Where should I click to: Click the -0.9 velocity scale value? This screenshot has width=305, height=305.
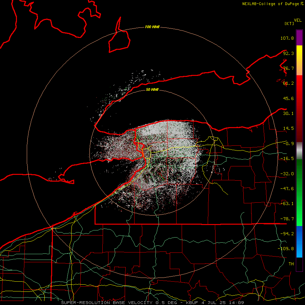(288, 144)
